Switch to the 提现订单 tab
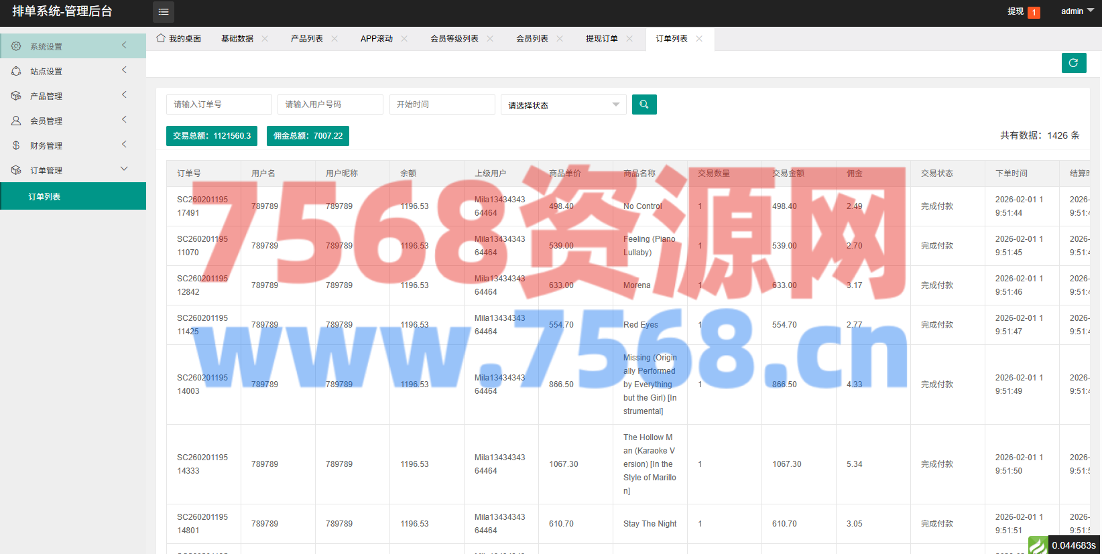The height and width of the screenshot is (554, 1102). pyautogui.click(x=601, y=39)
